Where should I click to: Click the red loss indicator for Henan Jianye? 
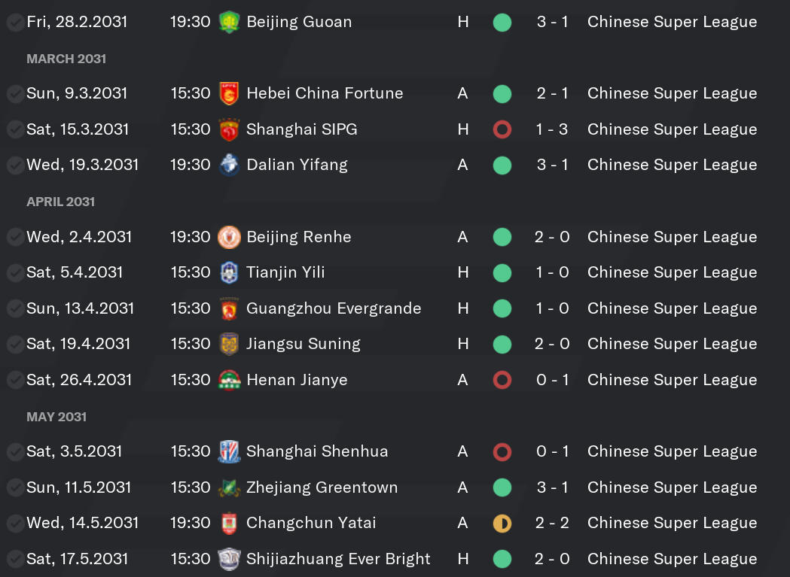click(x=502, y=380)
